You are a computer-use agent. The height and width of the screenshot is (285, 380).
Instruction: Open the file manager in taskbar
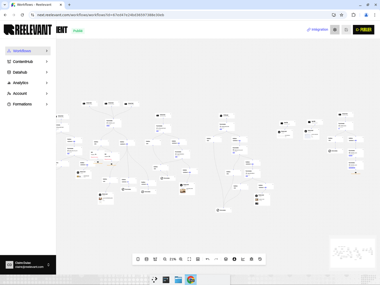click(x=178, y=280)
